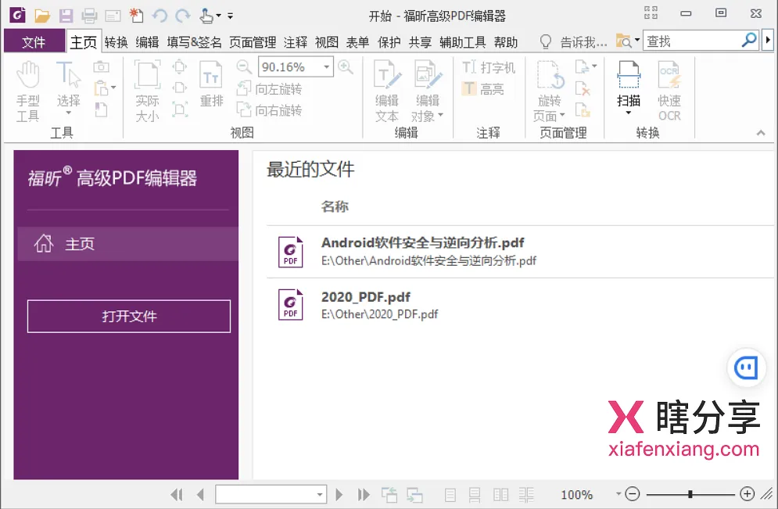Screen dimensions: 778x509
Task: Click the Reflow (重排) icon
Action: click(x=211, y=84)
